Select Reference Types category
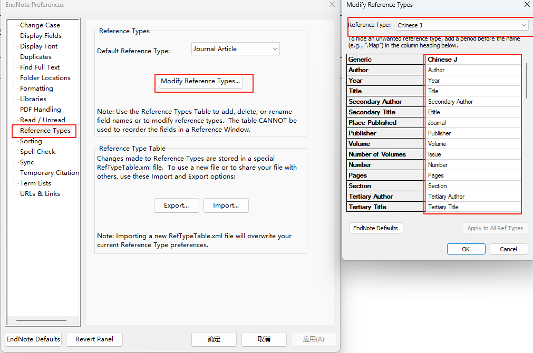 (45, 131)
